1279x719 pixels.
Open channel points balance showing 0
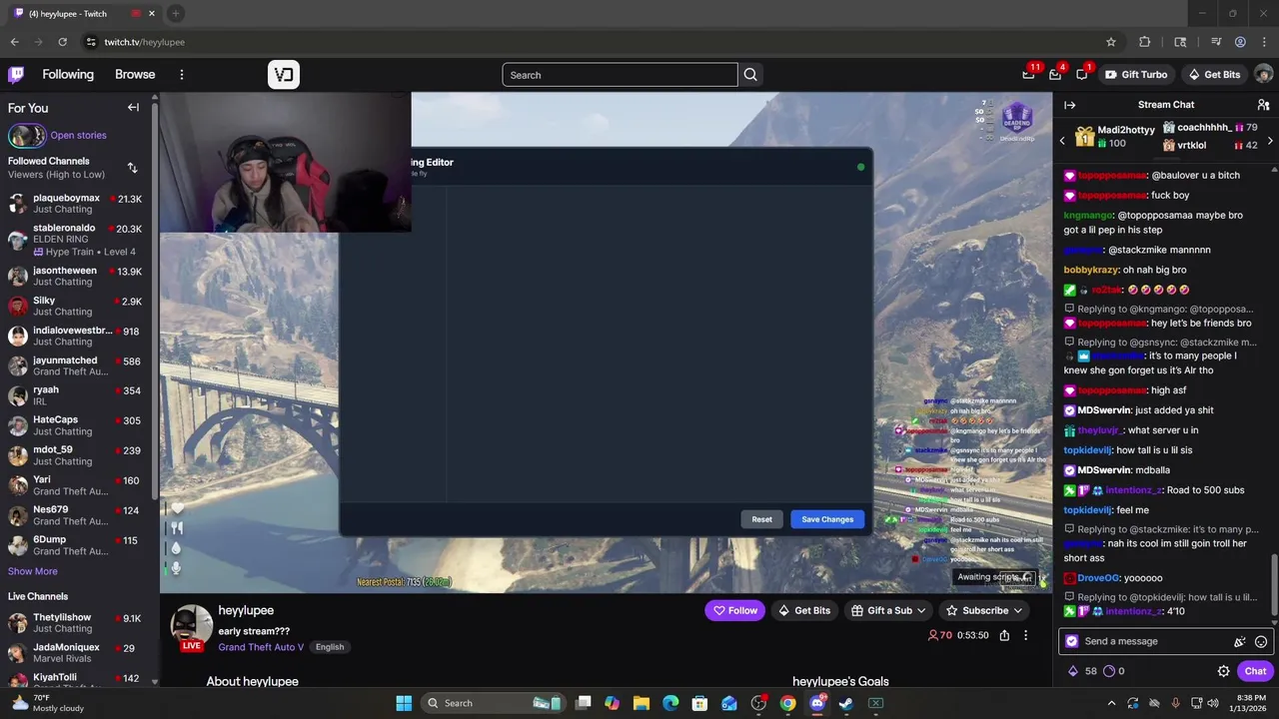click(x=1114, y=671)
